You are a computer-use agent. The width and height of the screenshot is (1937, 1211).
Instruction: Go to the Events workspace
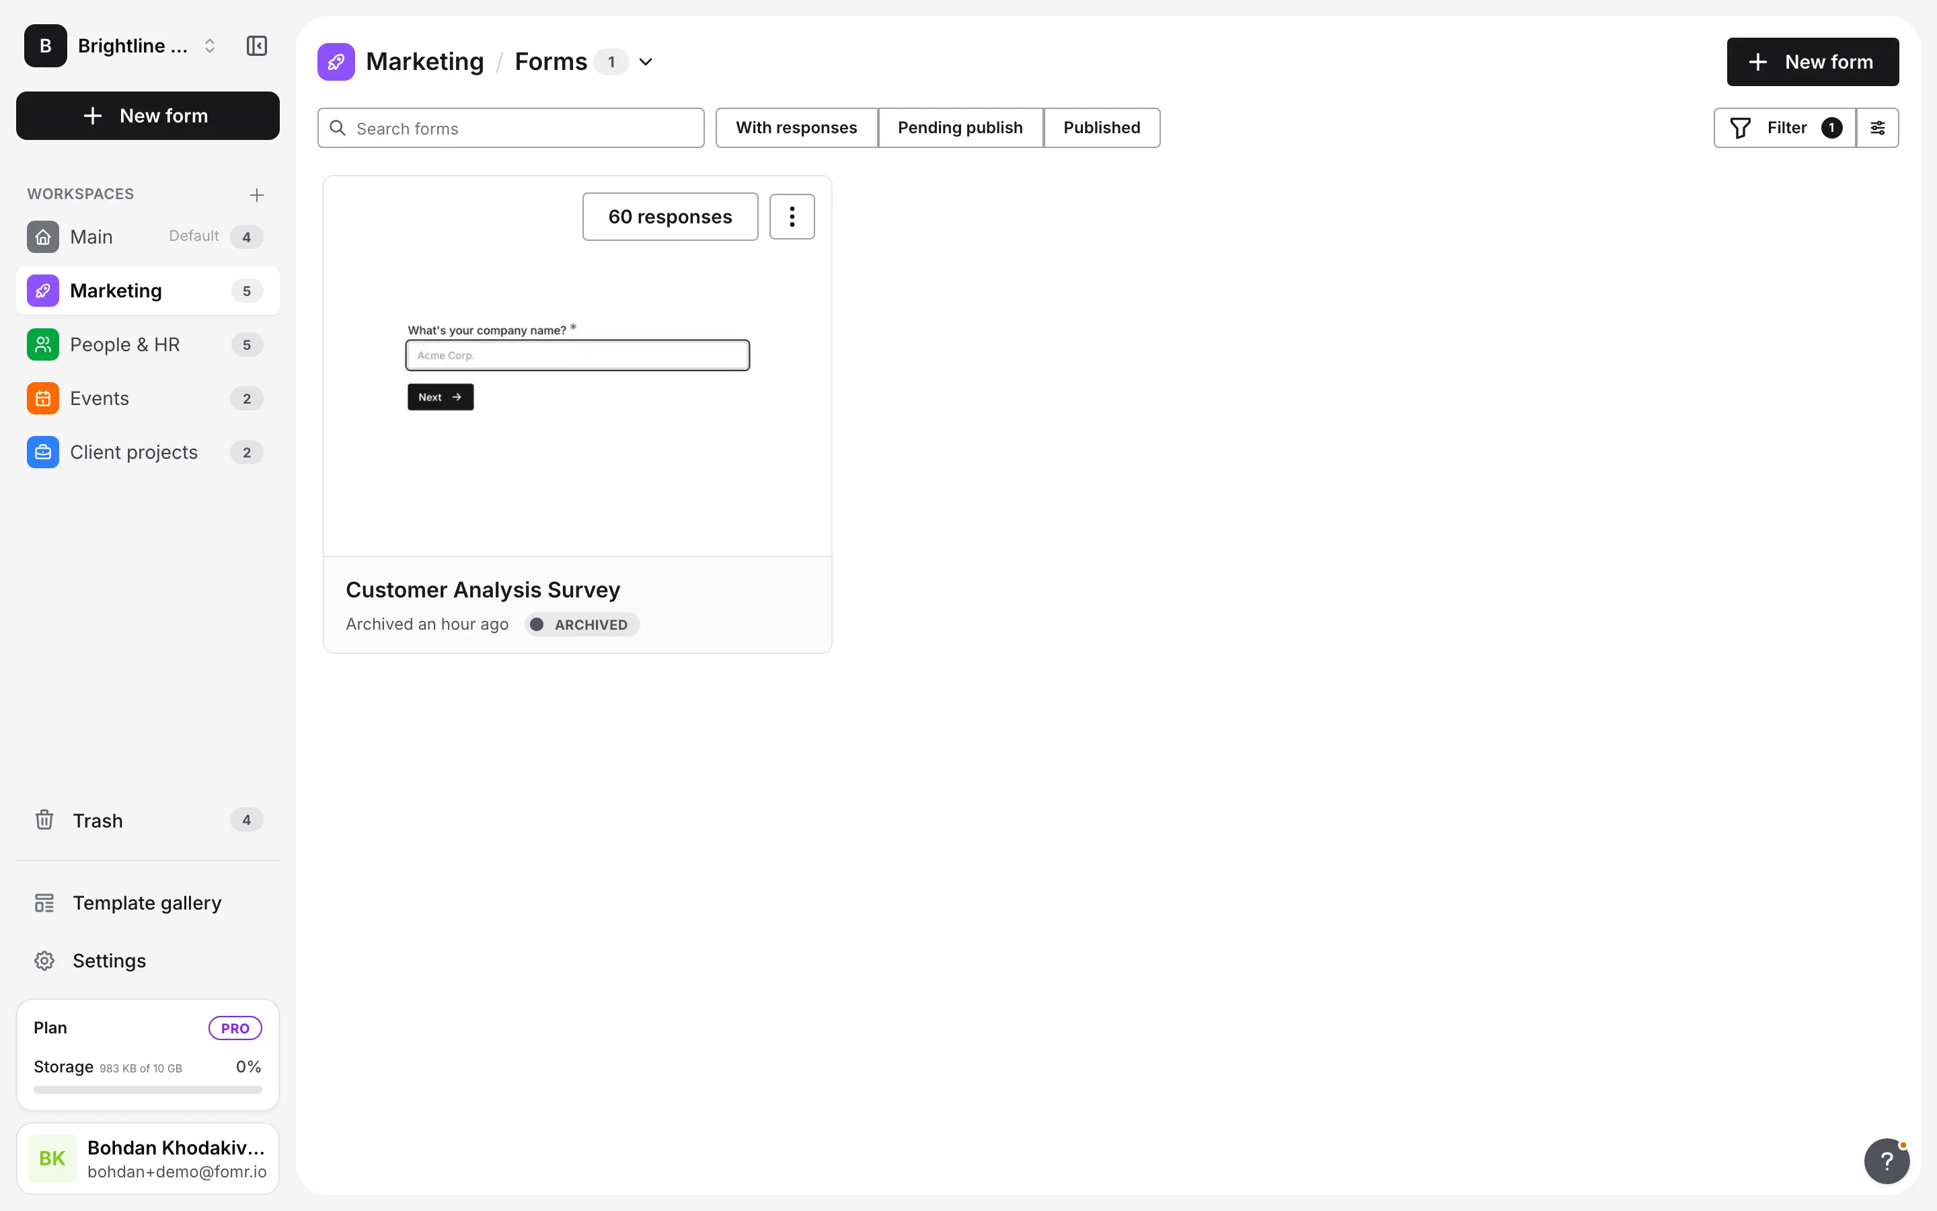click(147, 398)
